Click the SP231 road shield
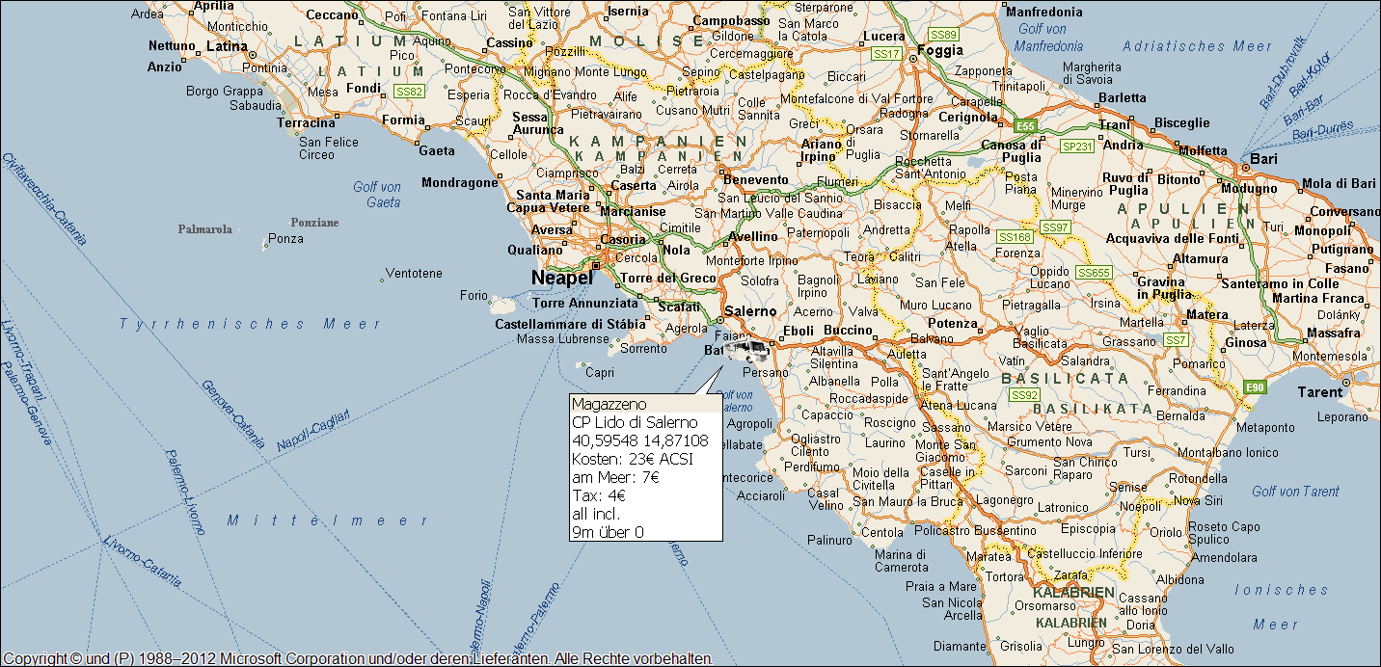The width and height of the screenshot is (1381, 667). (1076, 147)
